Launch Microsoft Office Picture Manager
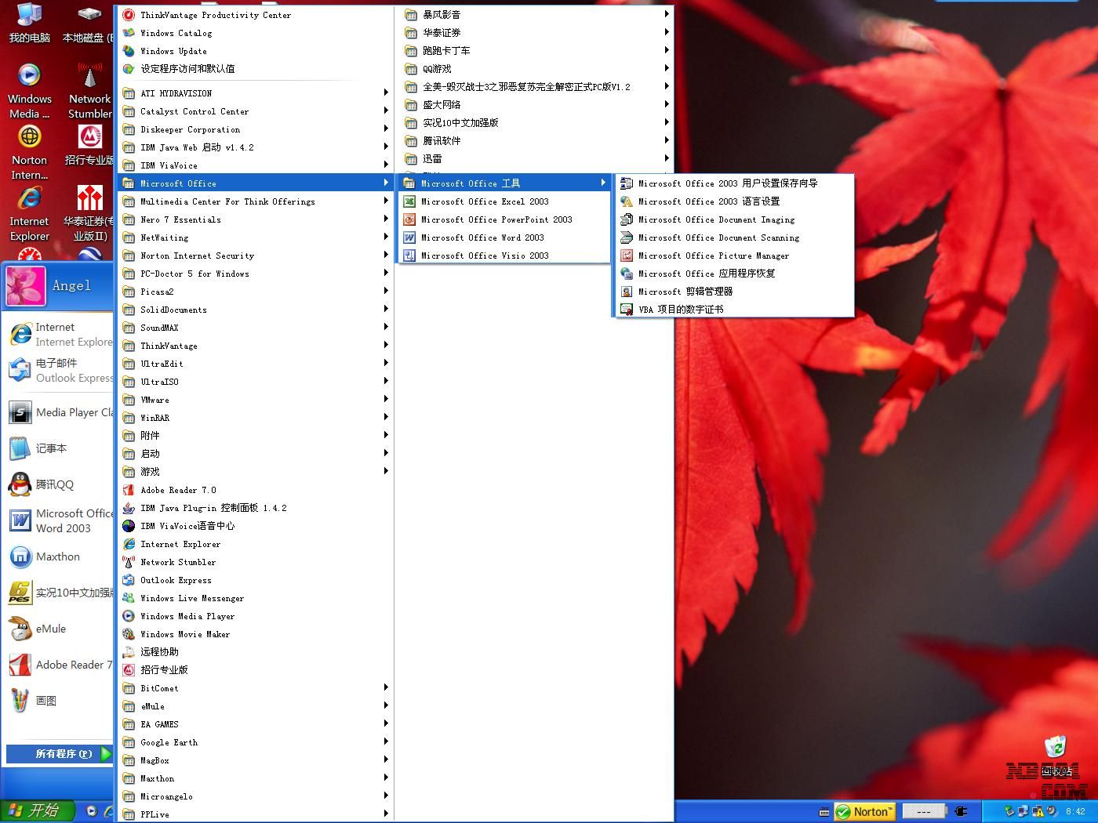This screenshot has width=1098, height=823. (x=713, y=256)
